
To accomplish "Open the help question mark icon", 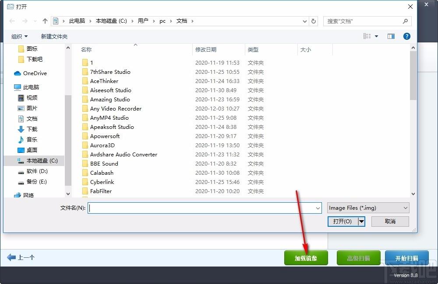I will click(x=407, y=36).
